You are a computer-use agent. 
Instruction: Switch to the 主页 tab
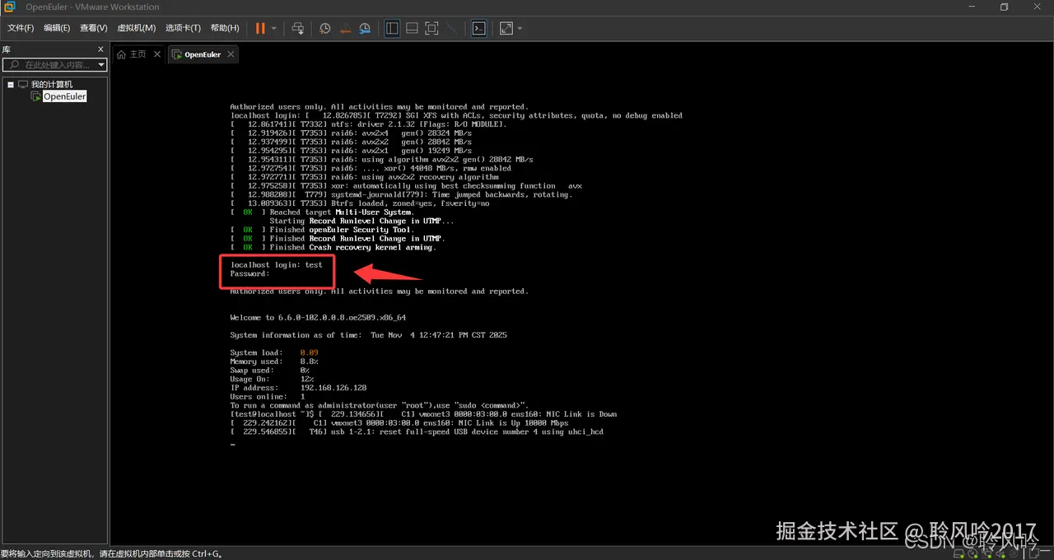pos(137,54)
